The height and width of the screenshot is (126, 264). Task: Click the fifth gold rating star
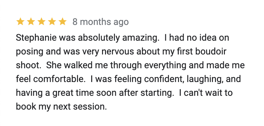(63, 22)
